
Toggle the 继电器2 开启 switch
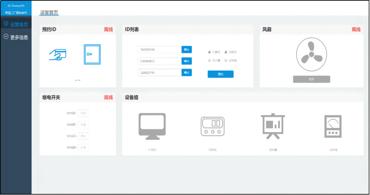pos(83,125)
